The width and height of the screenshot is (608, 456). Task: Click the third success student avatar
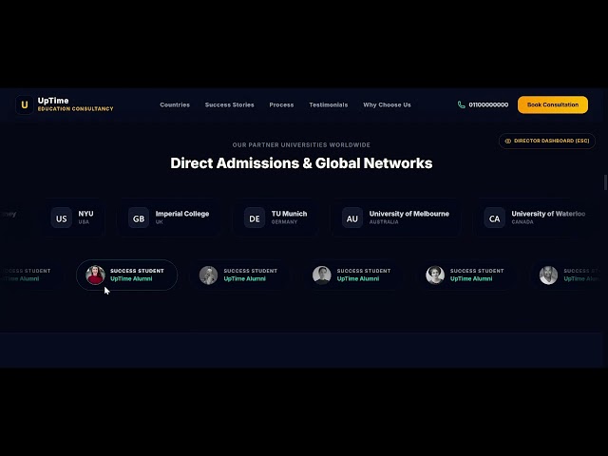point(322,275)
